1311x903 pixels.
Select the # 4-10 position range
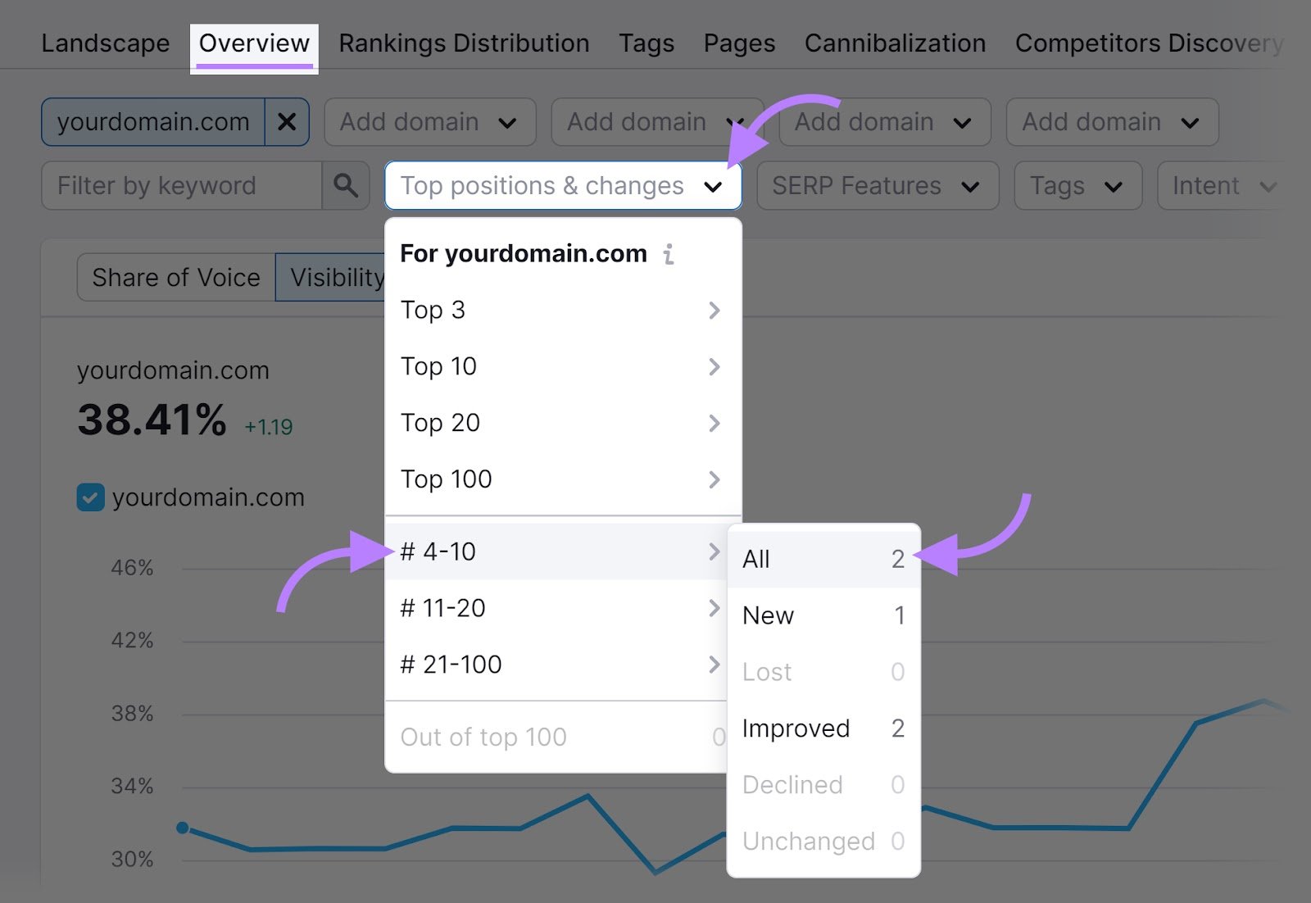click(x=438, y=551)
